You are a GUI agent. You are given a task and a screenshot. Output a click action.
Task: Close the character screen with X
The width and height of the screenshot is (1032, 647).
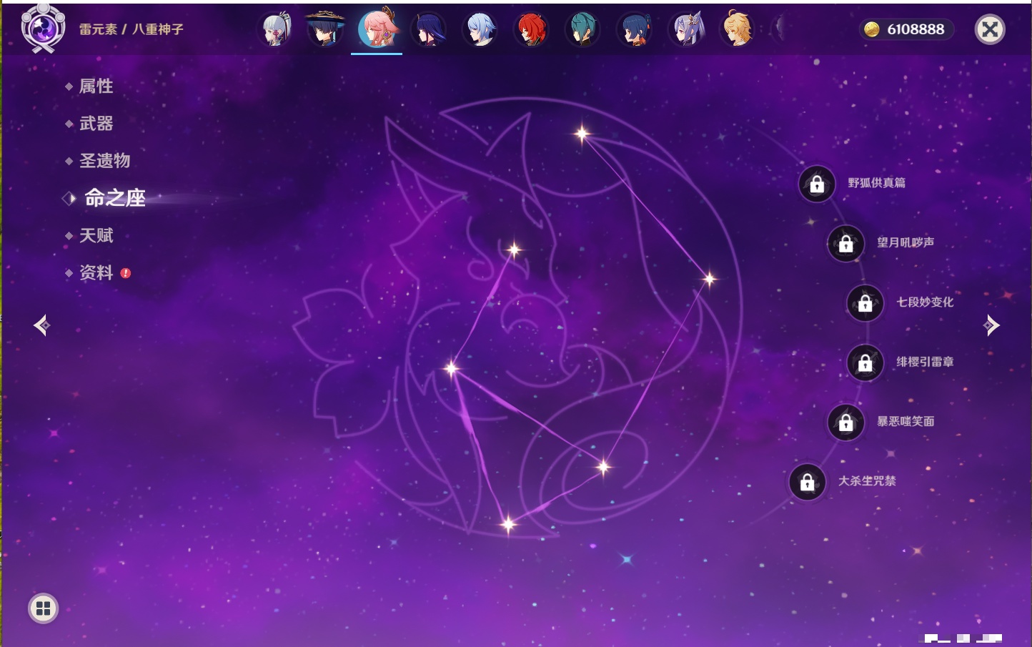990,29
